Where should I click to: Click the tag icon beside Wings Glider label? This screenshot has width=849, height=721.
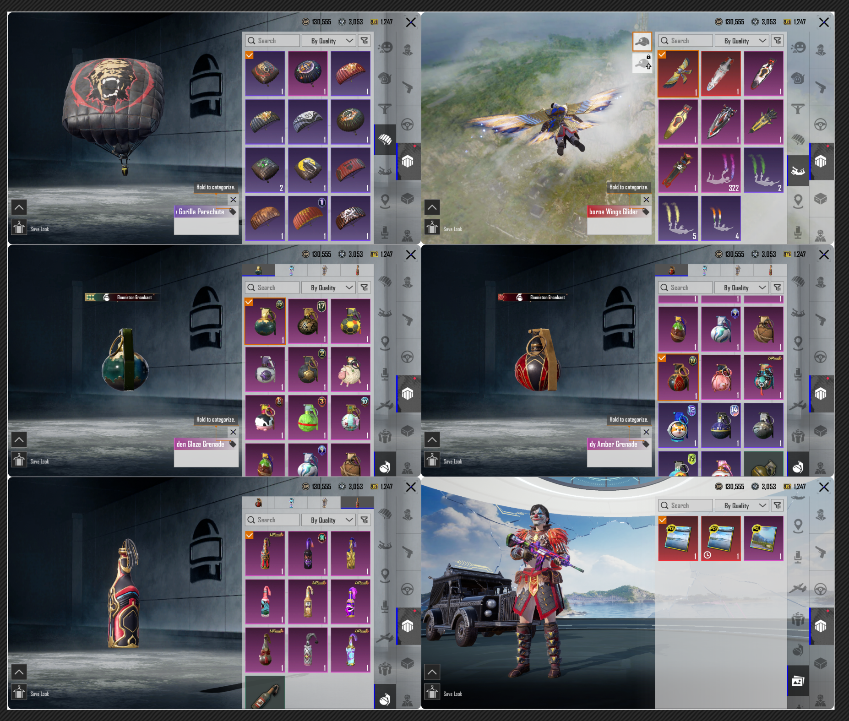pos(646,211)
